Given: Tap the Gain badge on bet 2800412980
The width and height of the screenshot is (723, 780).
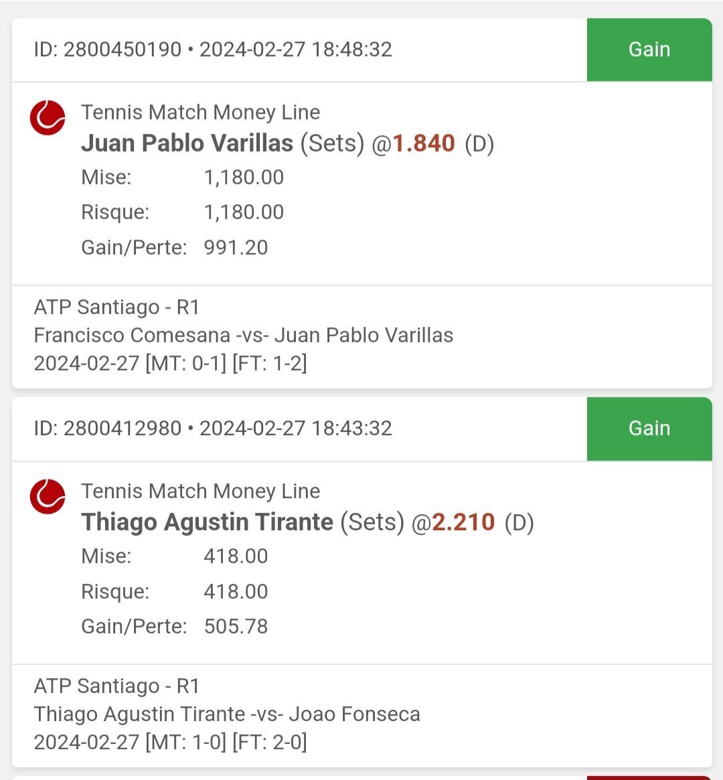Looking at the screenshot, I should pyautogui.click(x=649, y=428).
